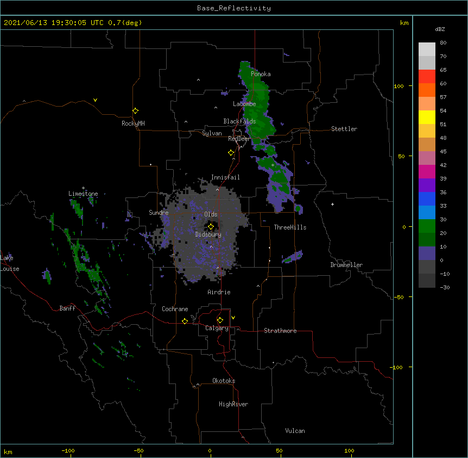This screenshot has width=468, height=458.
Task: Click the RedDeer city label
Action: point(239,139)
